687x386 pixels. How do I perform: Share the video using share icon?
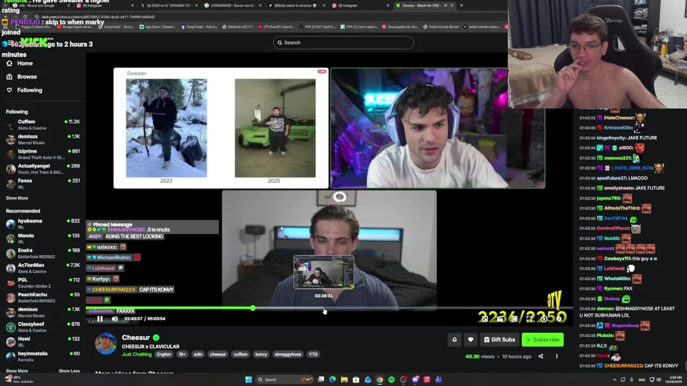pos(540,357)
